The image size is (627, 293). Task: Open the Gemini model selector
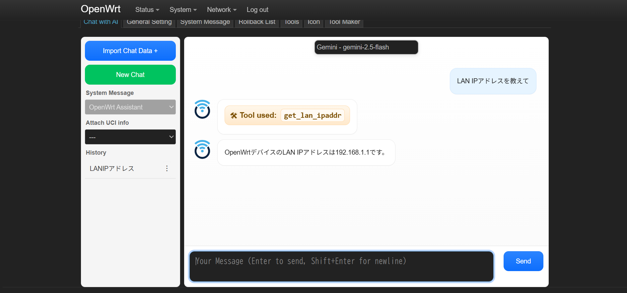tap(366, 47)
